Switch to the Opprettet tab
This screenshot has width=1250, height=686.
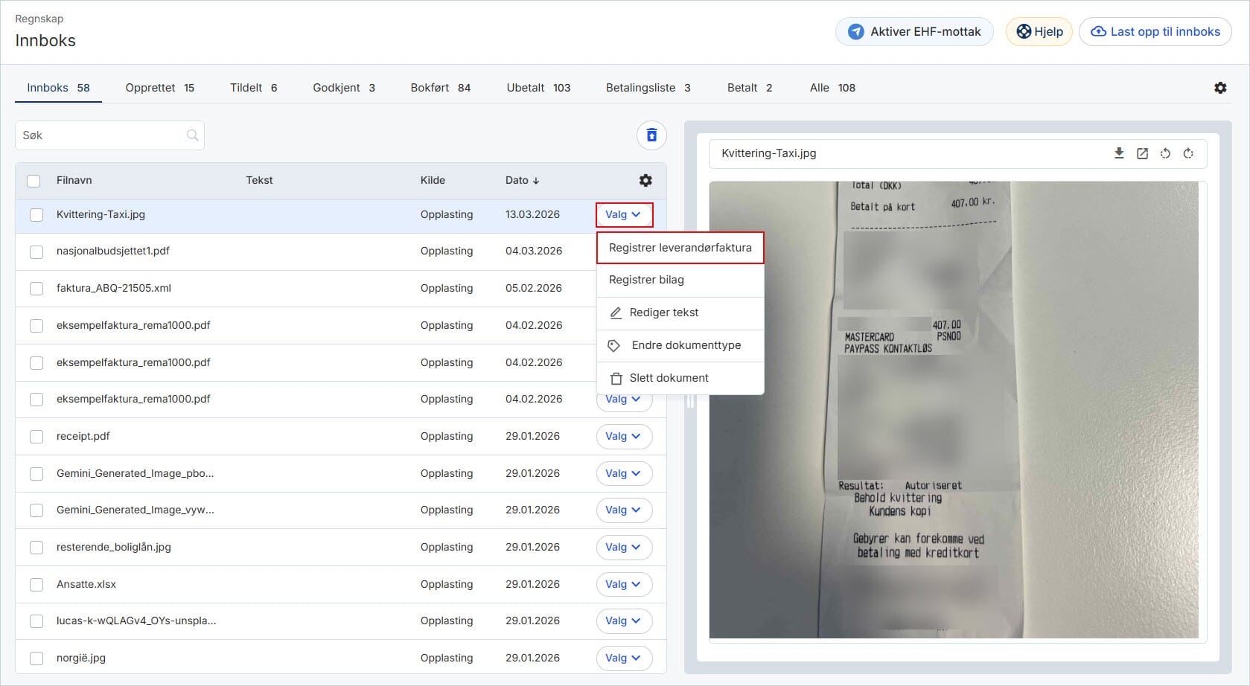[159, 88]
